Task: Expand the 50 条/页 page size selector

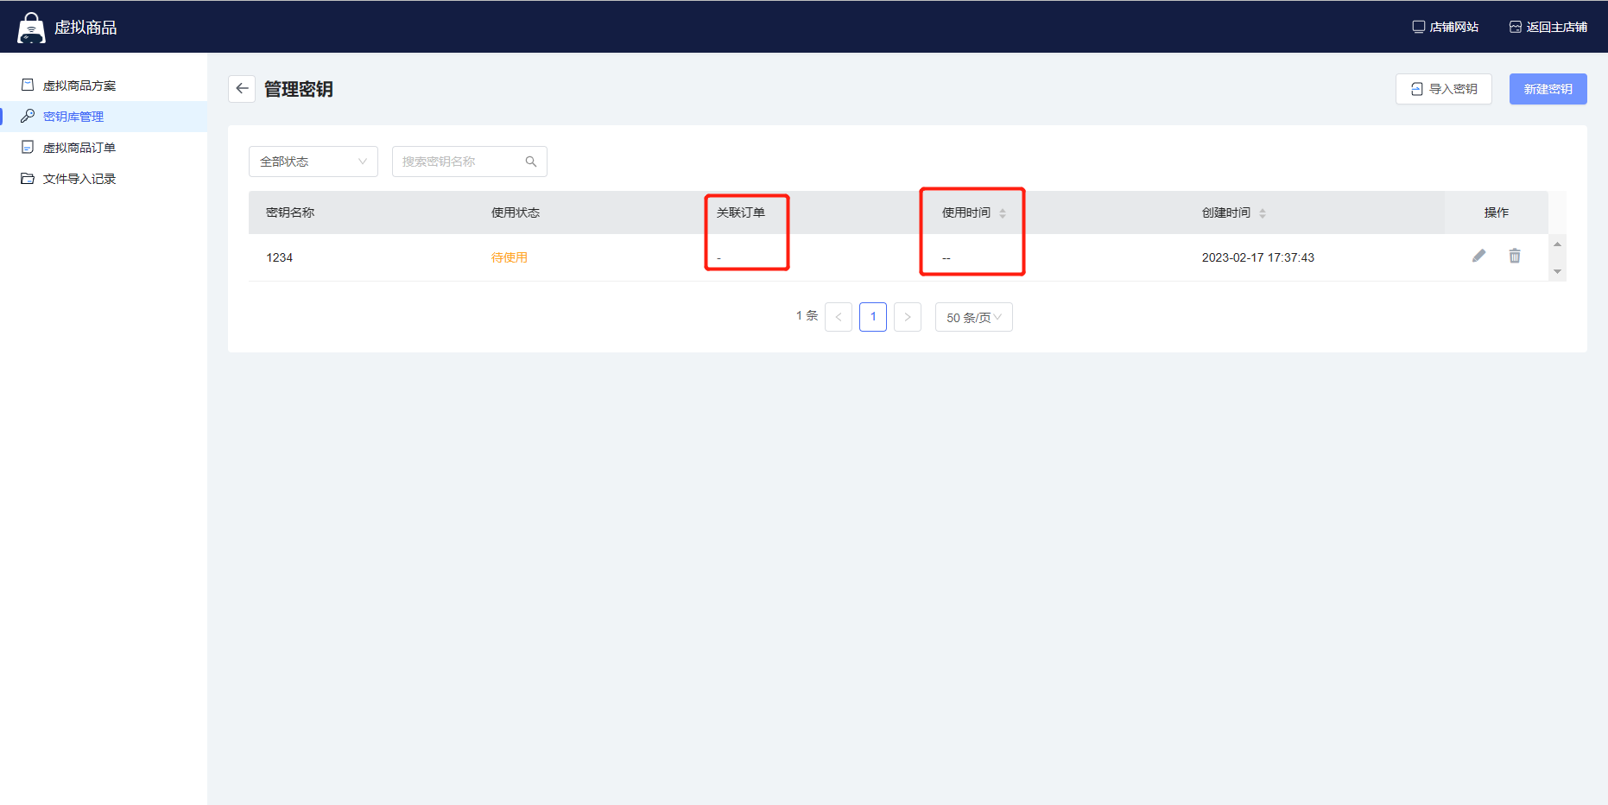Action: coord(973,317)
